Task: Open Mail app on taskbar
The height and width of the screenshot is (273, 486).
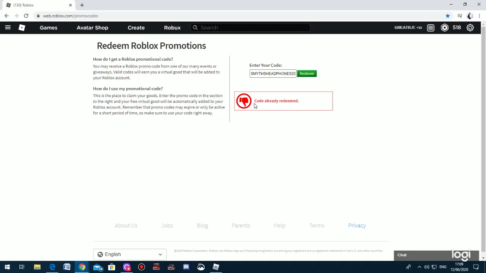Action: coord(98,267)
